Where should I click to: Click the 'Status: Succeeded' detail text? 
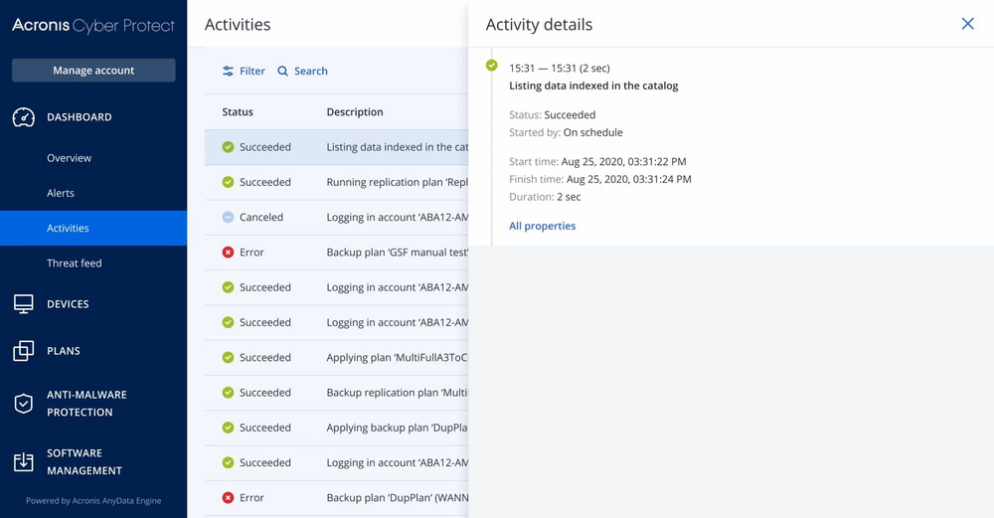point(552,114)
